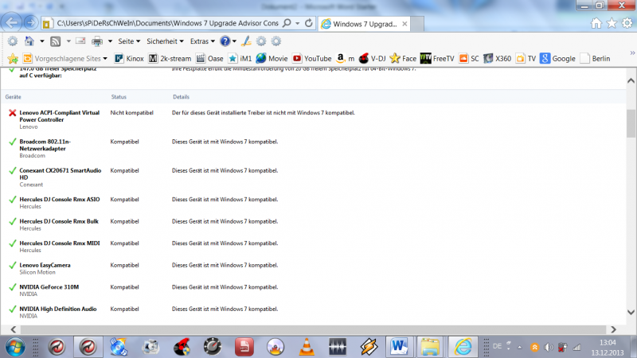Close the Windows 7 Upgrade Advisor tab
Viewport: 637px width, 358px height.
404,24
